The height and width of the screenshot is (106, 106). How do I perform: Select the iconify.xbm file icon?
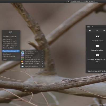(x=98, y=46)
